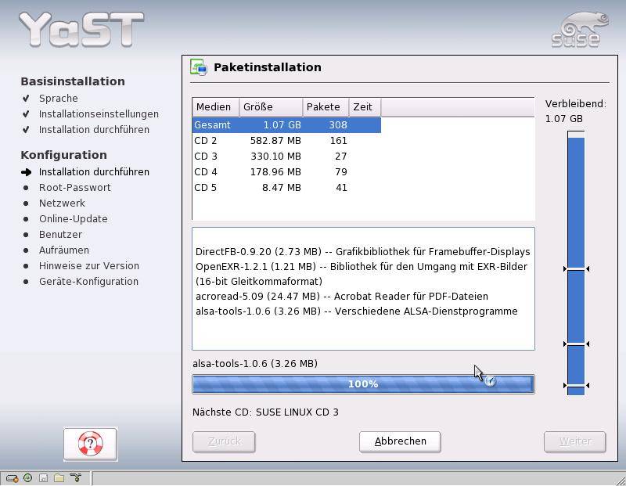Select the CD 3 row
The height and width of the screenshot is (486, 626).
(286, 157)
